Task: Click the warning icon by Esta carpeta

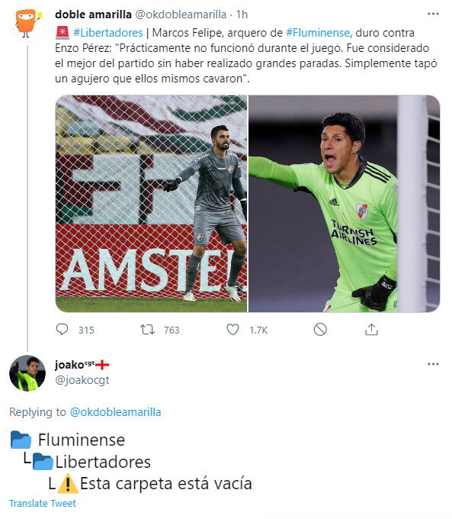Action: (68, 483)
